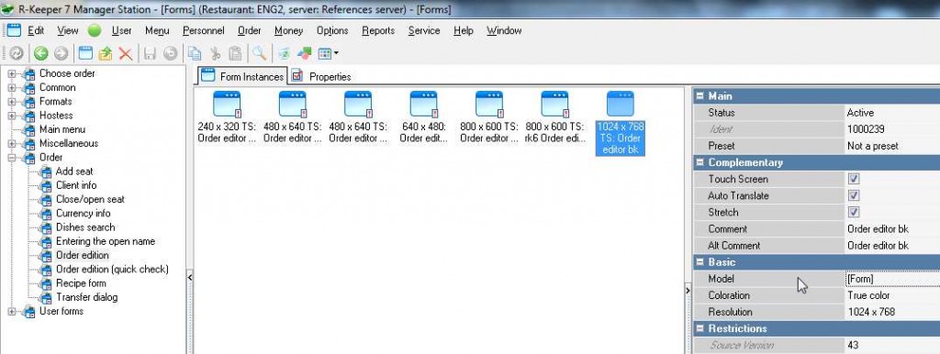940x354 pixels.
Task: Open the Personnel menu
Action: tap(203, 30)
